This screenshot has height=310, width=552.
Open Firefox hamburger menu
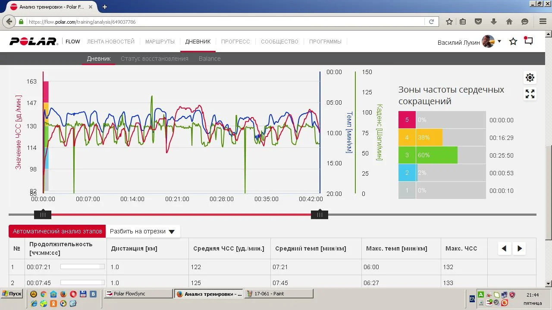543,22
